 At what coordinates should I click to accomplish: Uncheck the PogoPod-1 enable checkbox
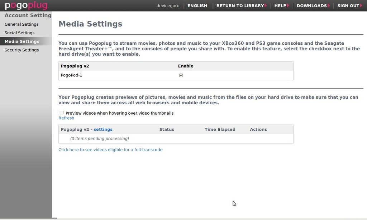click(181, 75)
